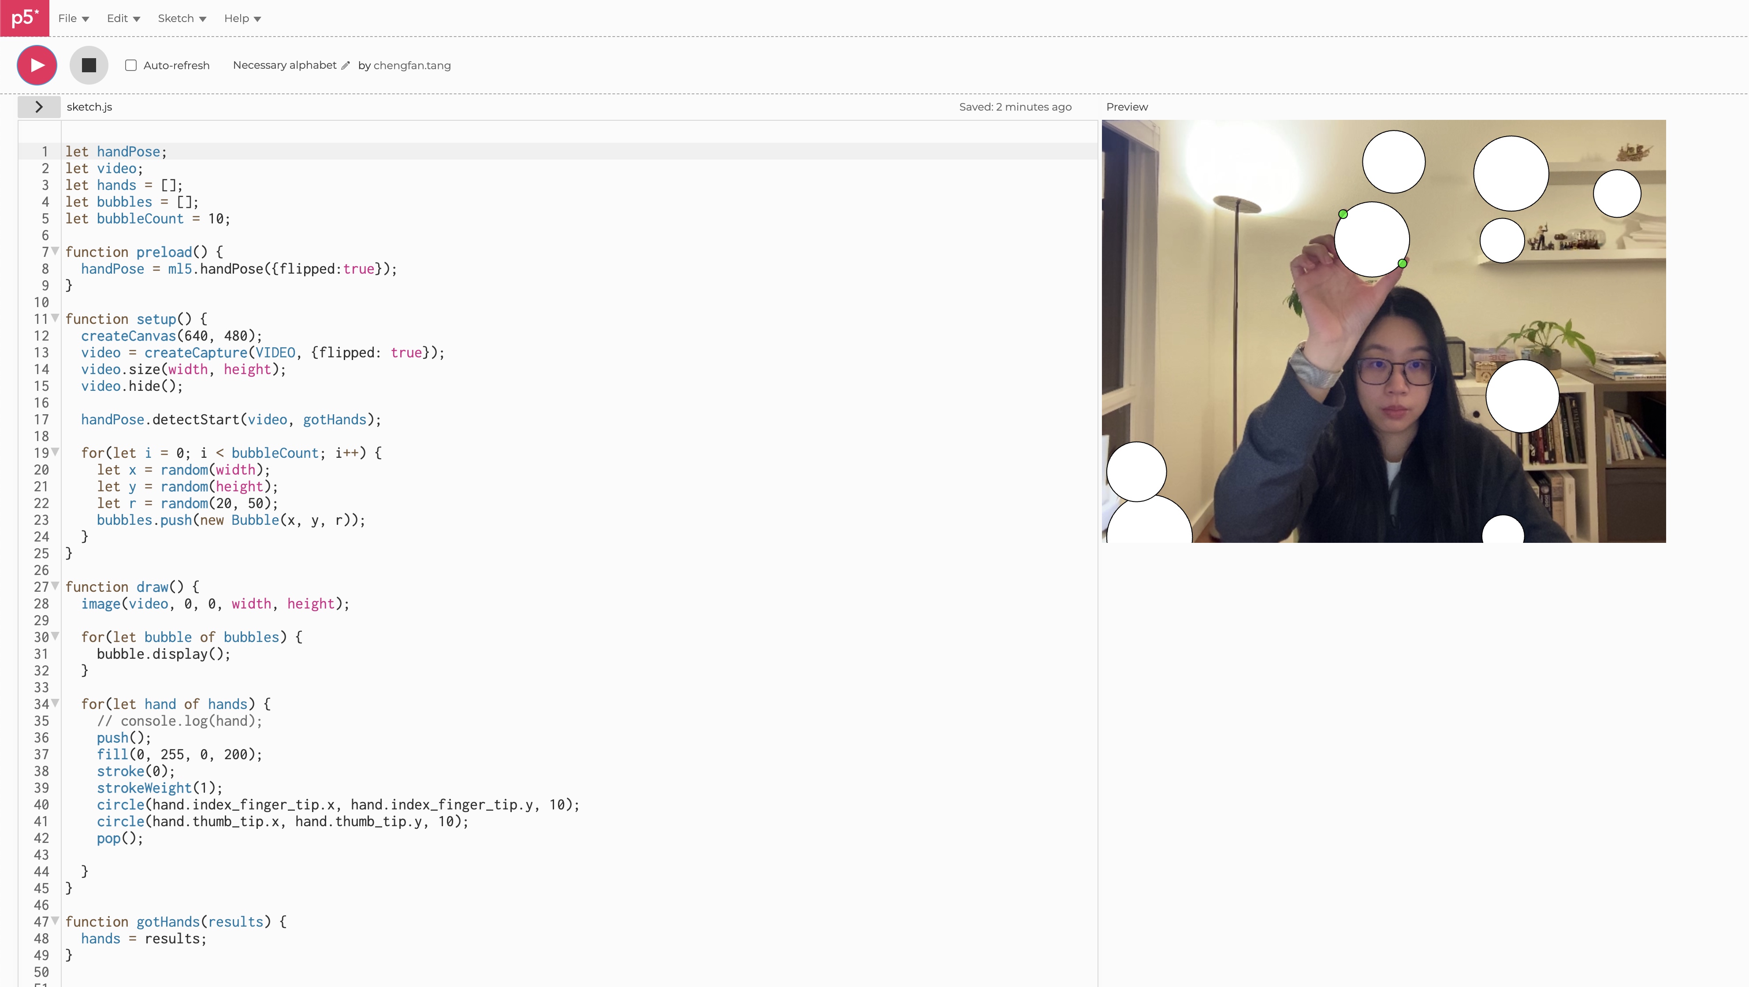Click the fill(0, 255, 0, 200) line
Screen dimensions: 1749x987
click(x=179, y=754)
